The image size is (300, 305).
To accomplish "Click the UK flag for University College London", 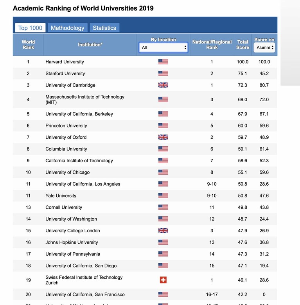I will tap(163, 230).
